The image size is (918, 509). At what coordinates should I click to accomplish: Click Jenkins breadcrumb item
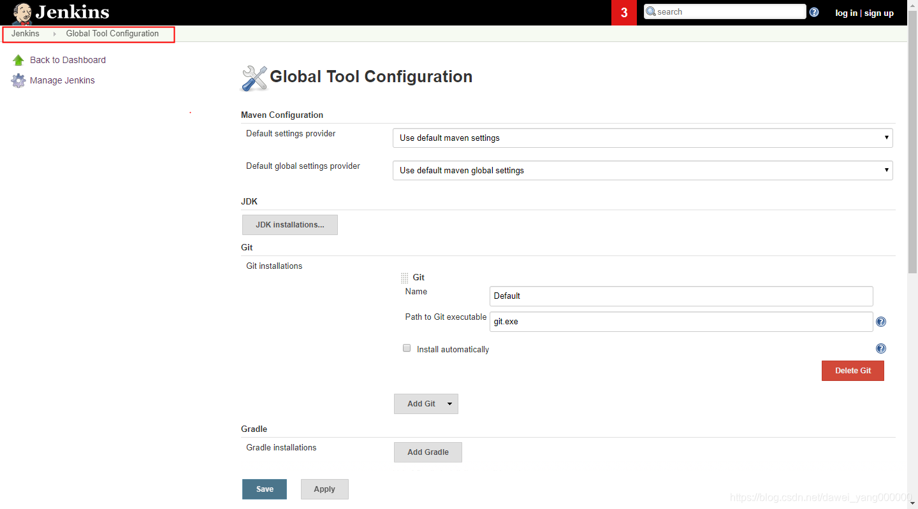pyautogui.click(x=25, y=34)
